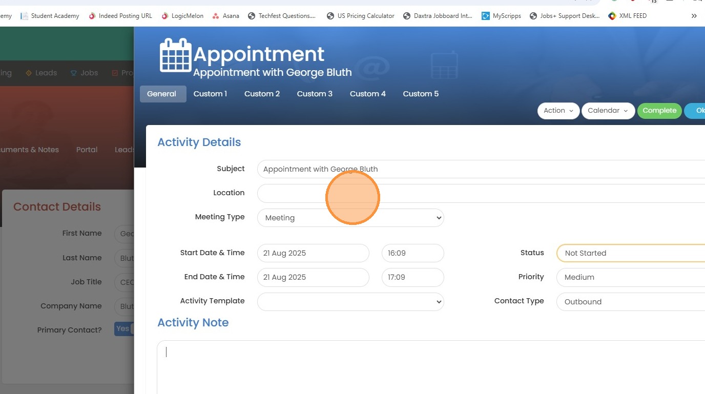Screen dimensions: 705x394
Task: Open the Action dropdown menu
Action: point(558,111)
